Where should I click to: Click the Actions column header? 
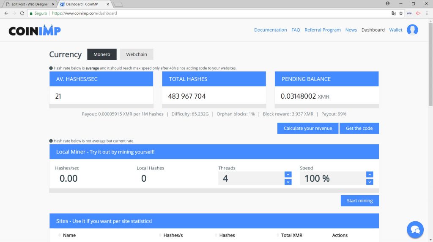coord(340,235)
